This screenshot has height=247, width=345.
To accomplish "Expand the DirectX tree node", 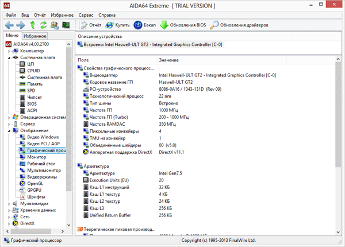I will (9, 223).
